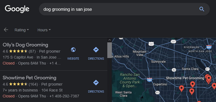This screenshot has height=102, width=216.
Task: Click the Interstate 880 shield on map
Action: 209,47
